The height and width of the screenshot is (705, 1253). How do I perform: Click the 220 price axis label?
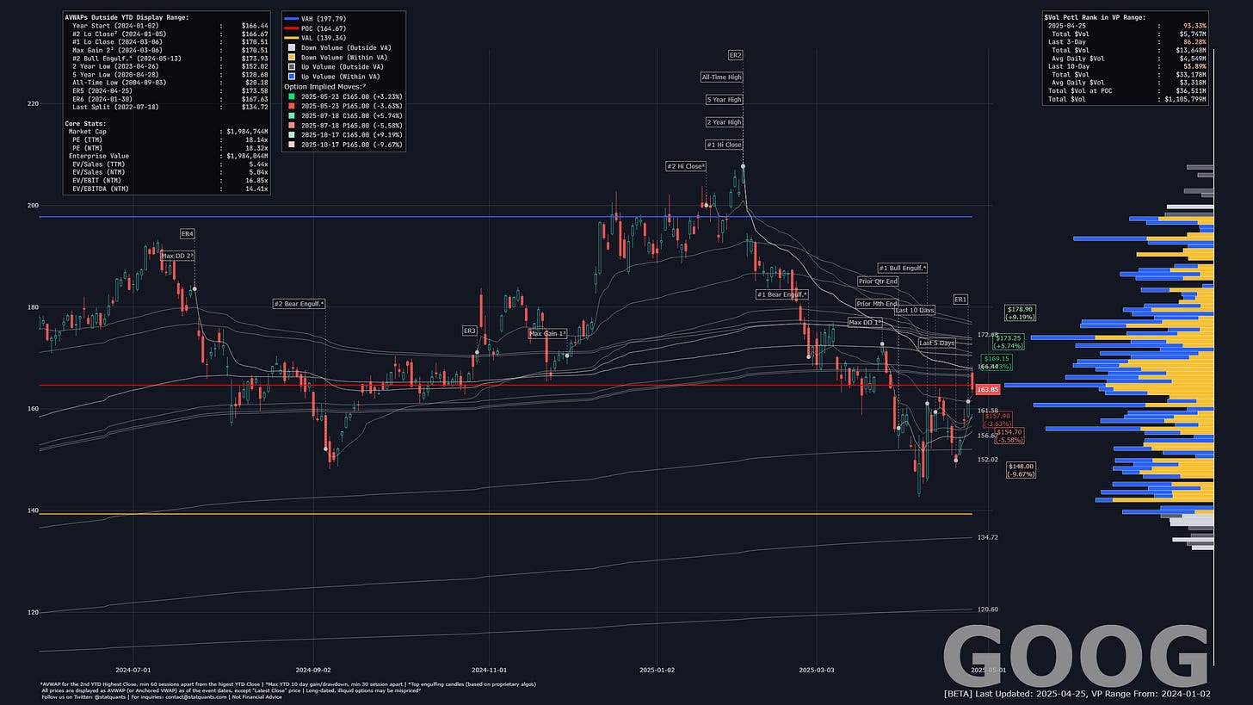coord(34,104)
